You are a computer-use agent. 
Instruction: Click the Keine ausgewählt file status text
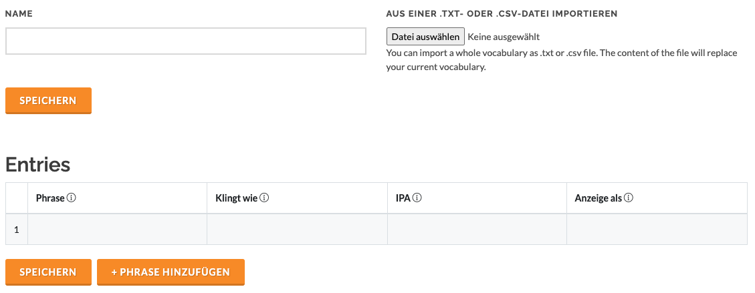504,37
